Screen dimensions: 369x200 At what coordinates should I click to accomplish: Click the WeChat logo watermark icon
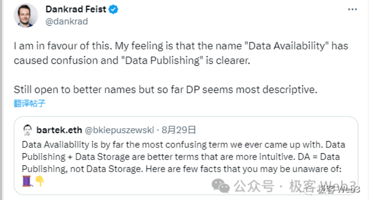(x=221, y=186)
